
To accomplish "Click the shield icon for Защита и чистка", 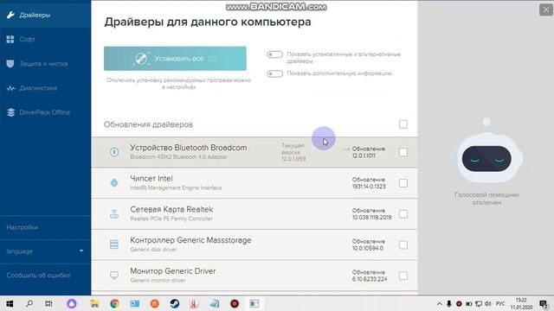I will click(x=10, y=64).
